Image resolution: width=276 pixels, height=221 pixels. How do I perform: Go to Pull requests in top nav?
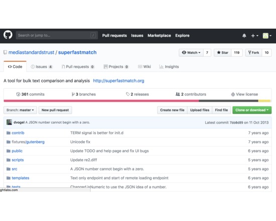[x=114, y=36]
